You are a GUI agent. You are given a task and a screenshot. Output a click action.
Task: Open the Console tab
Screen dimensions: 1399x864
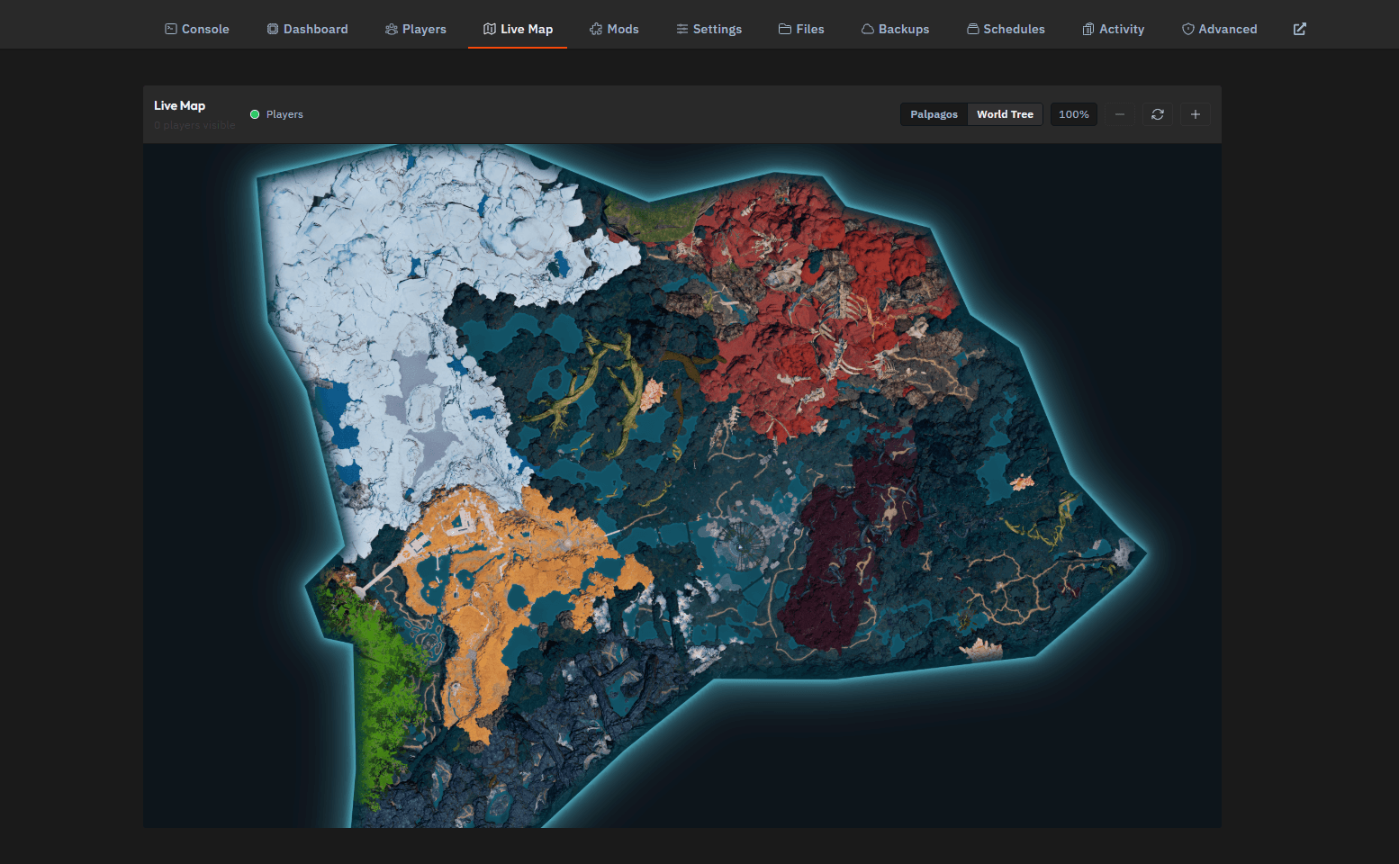pos(197,29)
